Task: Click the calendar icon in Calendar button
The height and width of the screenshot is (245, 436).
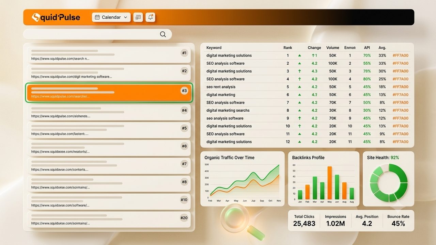Action: pyautogui.click(x=97, y=17)
